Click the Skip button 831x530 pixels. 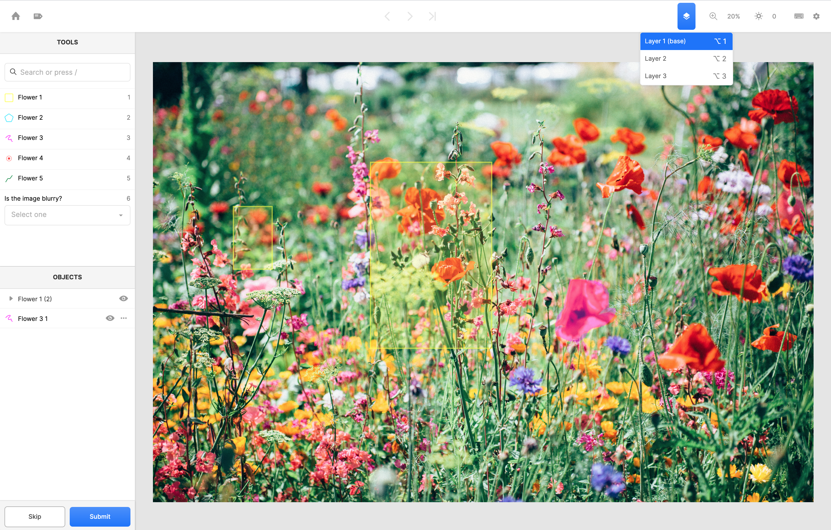click(x=35, y=517)
